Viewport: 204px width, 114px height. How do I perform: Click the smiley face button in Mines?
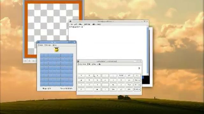(56, 50)
